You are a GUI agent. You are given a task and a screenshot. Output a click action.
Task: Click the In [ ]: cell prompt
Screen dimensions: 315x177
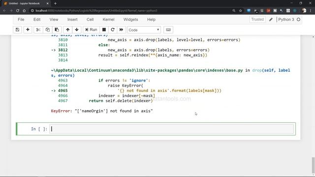pos(39,129)
